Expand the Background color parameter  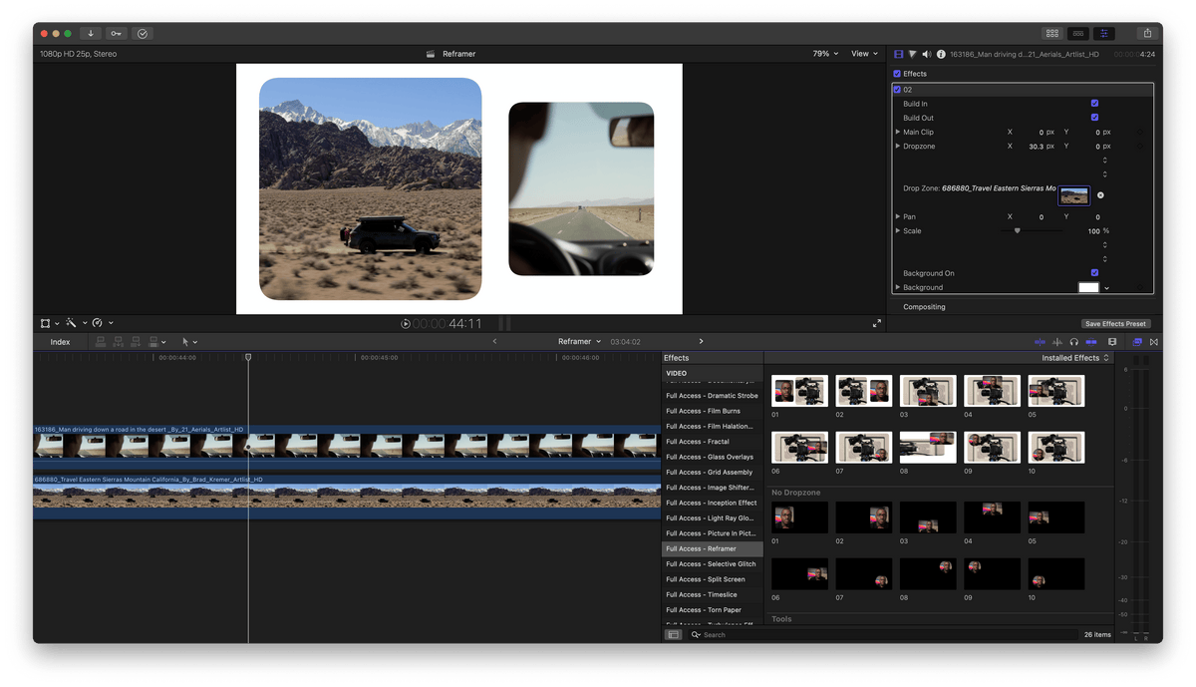898,287
